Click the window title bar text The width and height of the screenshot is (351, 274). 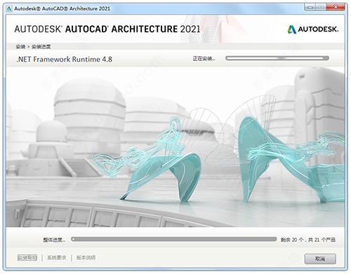click(62, 8)
